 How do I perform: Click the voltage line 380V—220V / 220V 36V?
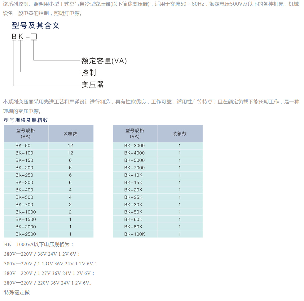click(x=48, y=283)
